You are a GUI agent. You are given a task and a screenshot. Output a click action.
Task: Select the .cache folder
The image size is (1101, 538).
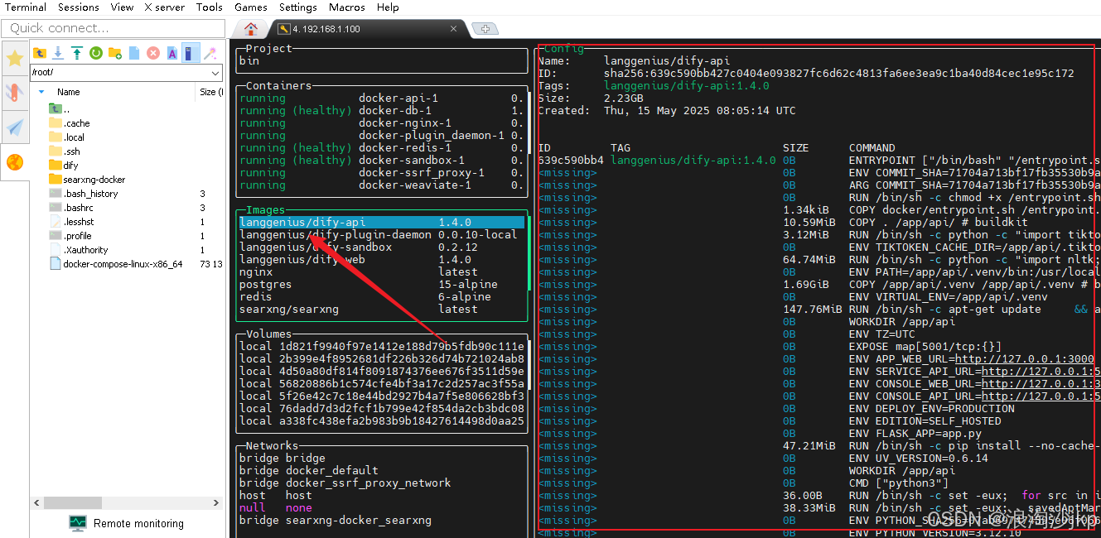coord(70,123)
